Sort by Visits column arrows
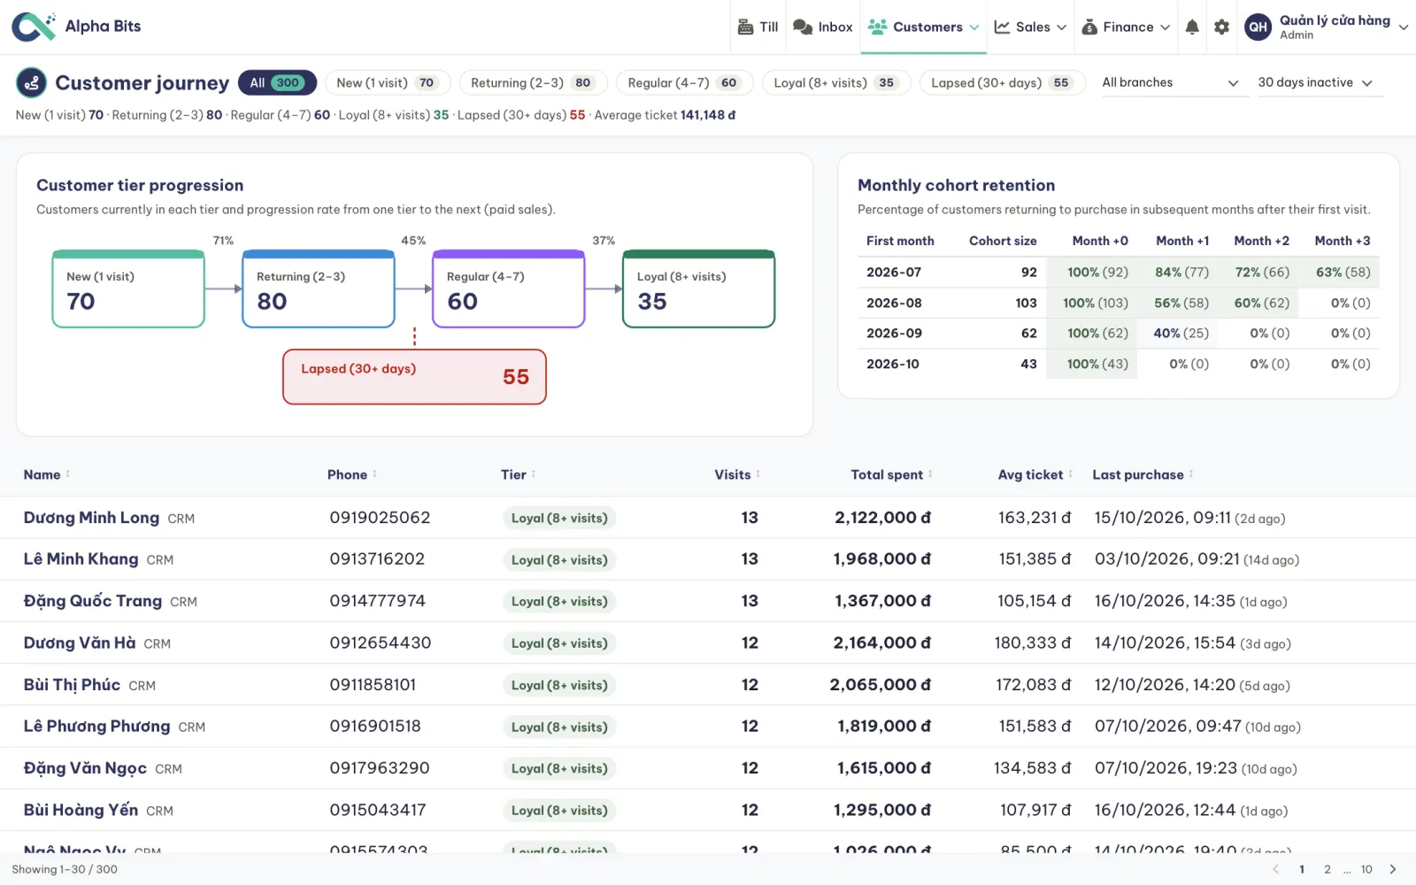The width and height of the screenshot is (1416, 885). point(758,474)
